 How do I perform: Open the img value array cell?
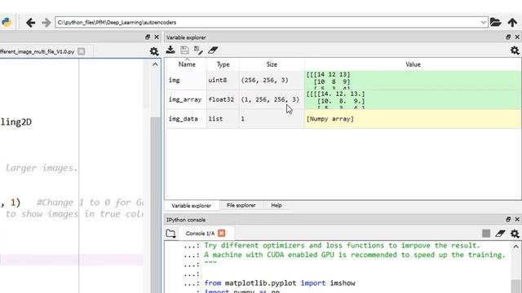tap(413, 80)
